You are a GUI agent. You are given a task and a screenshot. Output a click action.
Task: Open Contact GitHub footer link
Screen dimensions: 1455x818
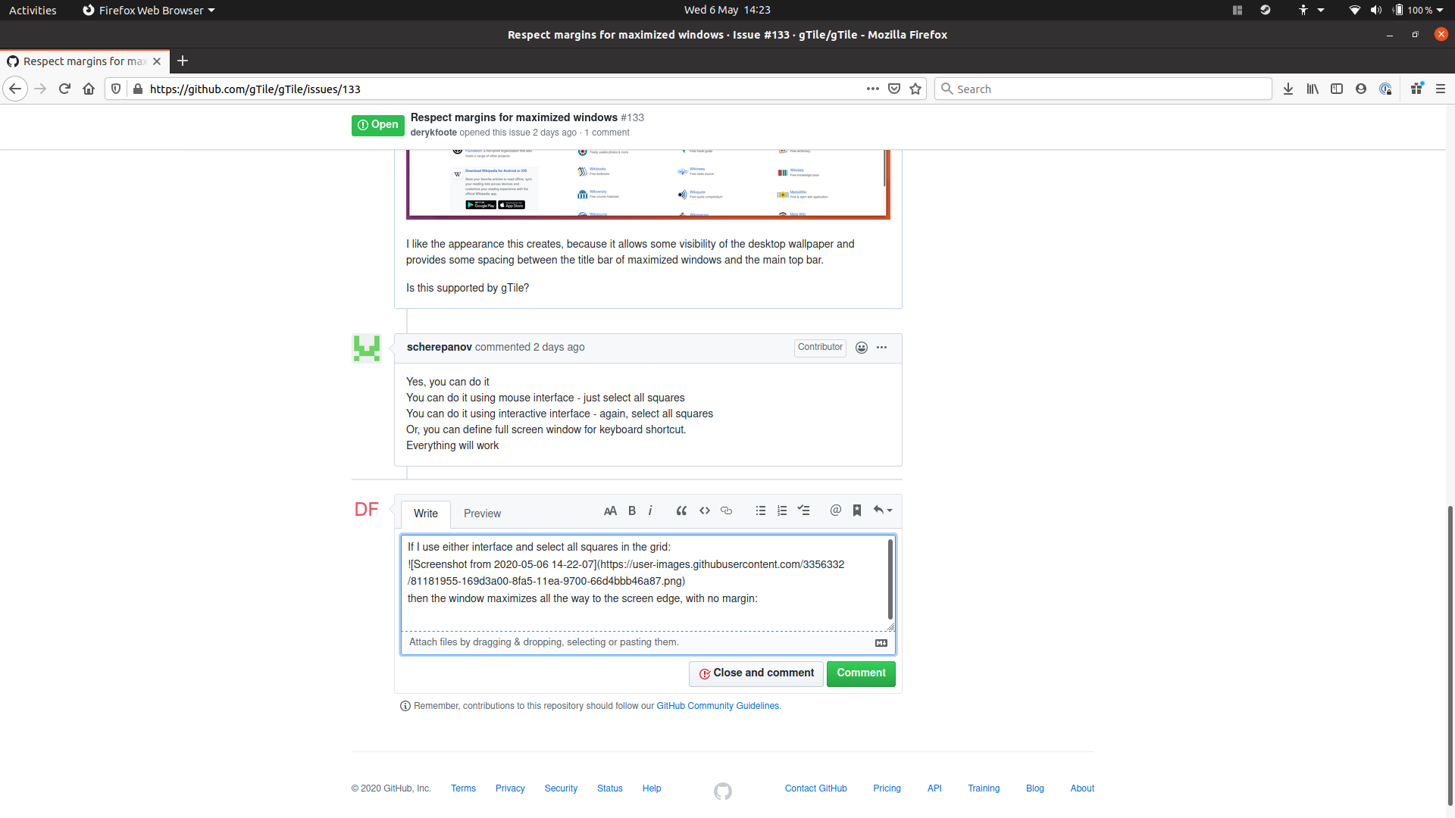[815, 788]
